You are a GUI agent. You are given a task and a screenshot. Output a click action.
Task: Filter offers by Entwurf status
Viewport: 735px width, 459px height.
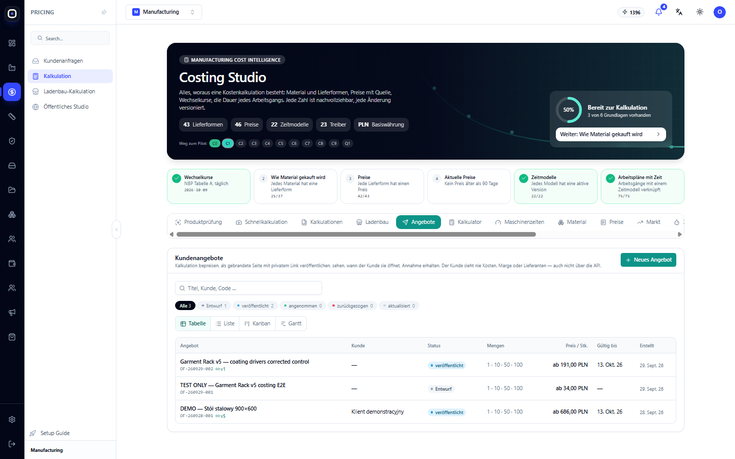(214, 306)
